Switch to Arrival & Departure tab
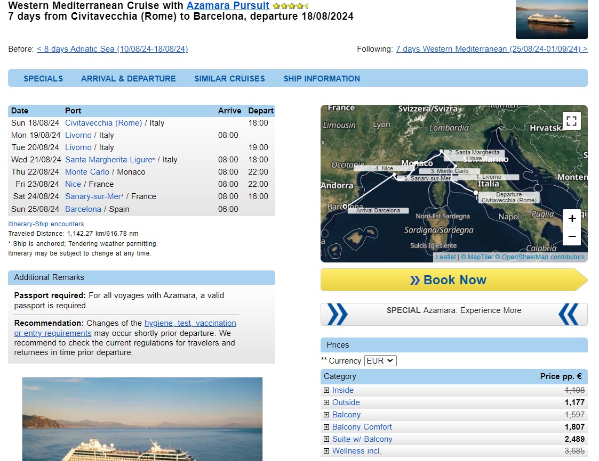599x461 pixels. [129, 79]
